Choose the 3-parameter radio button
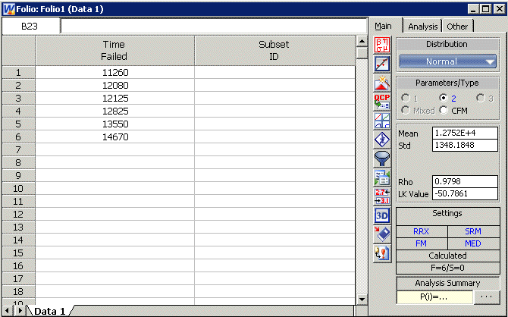The height and width of the screenshot is (317, 508). point(481,99)
